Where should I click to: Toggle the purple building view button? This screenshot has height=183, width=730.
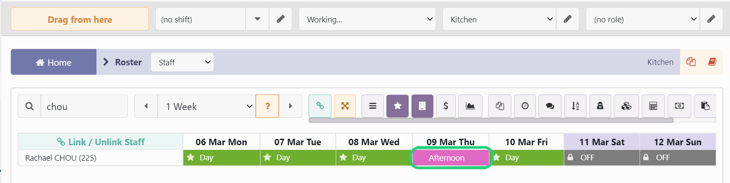422,106
